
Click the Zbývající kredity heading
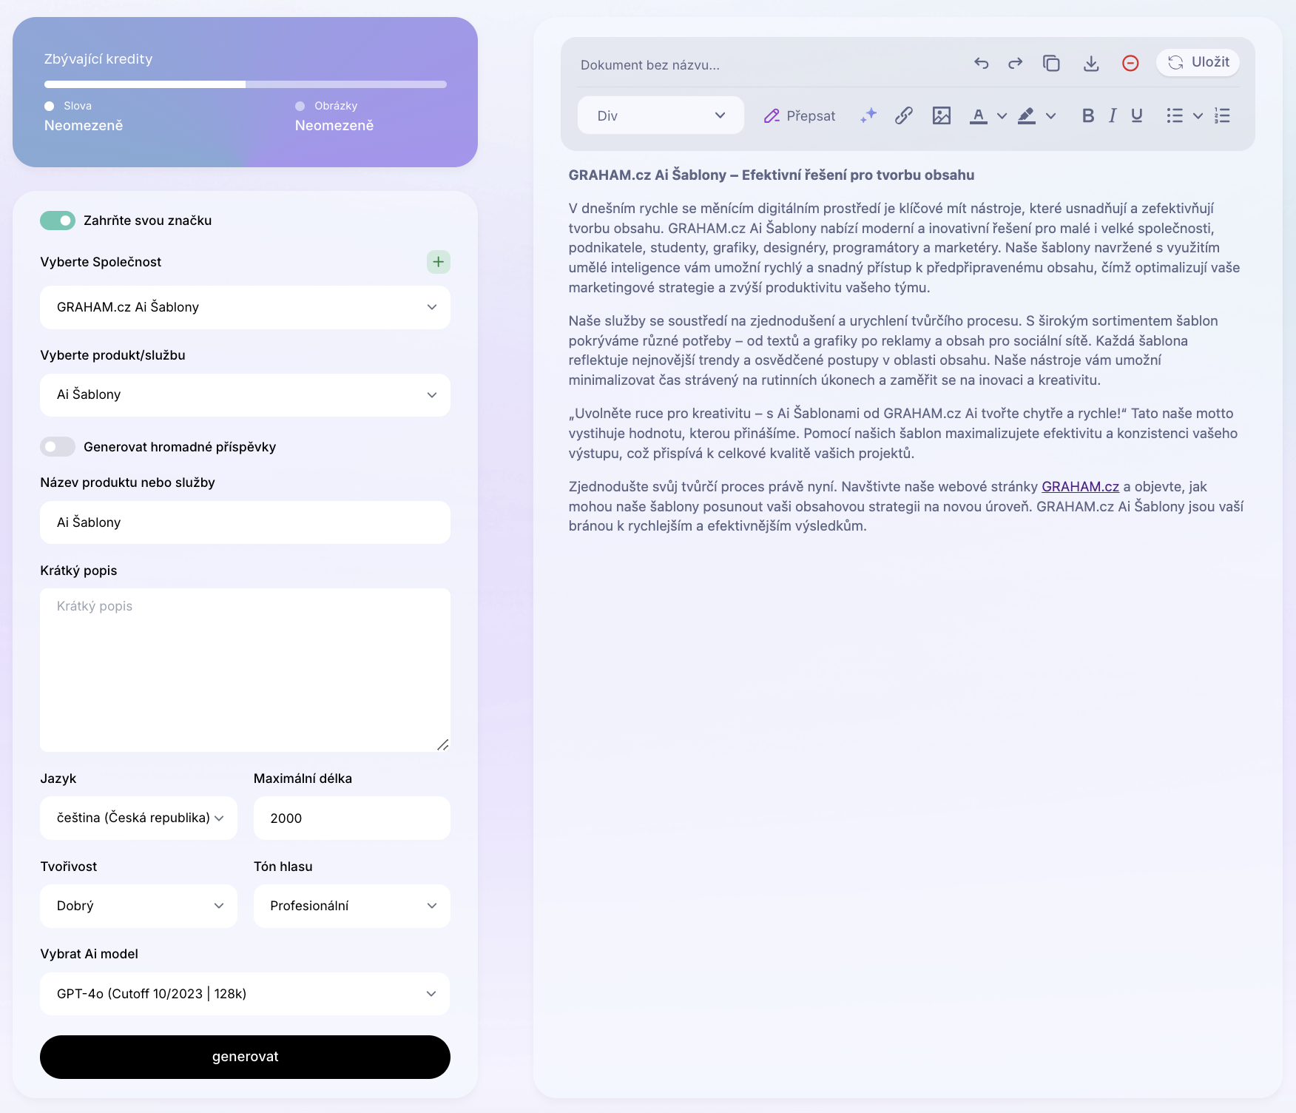click(x=98, y=59)
